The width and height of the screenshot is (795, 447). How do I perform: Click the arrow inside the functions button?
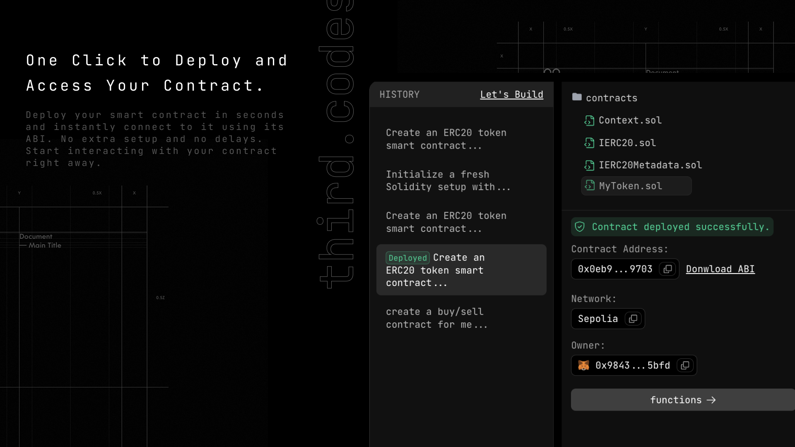[x=712, y=400]
